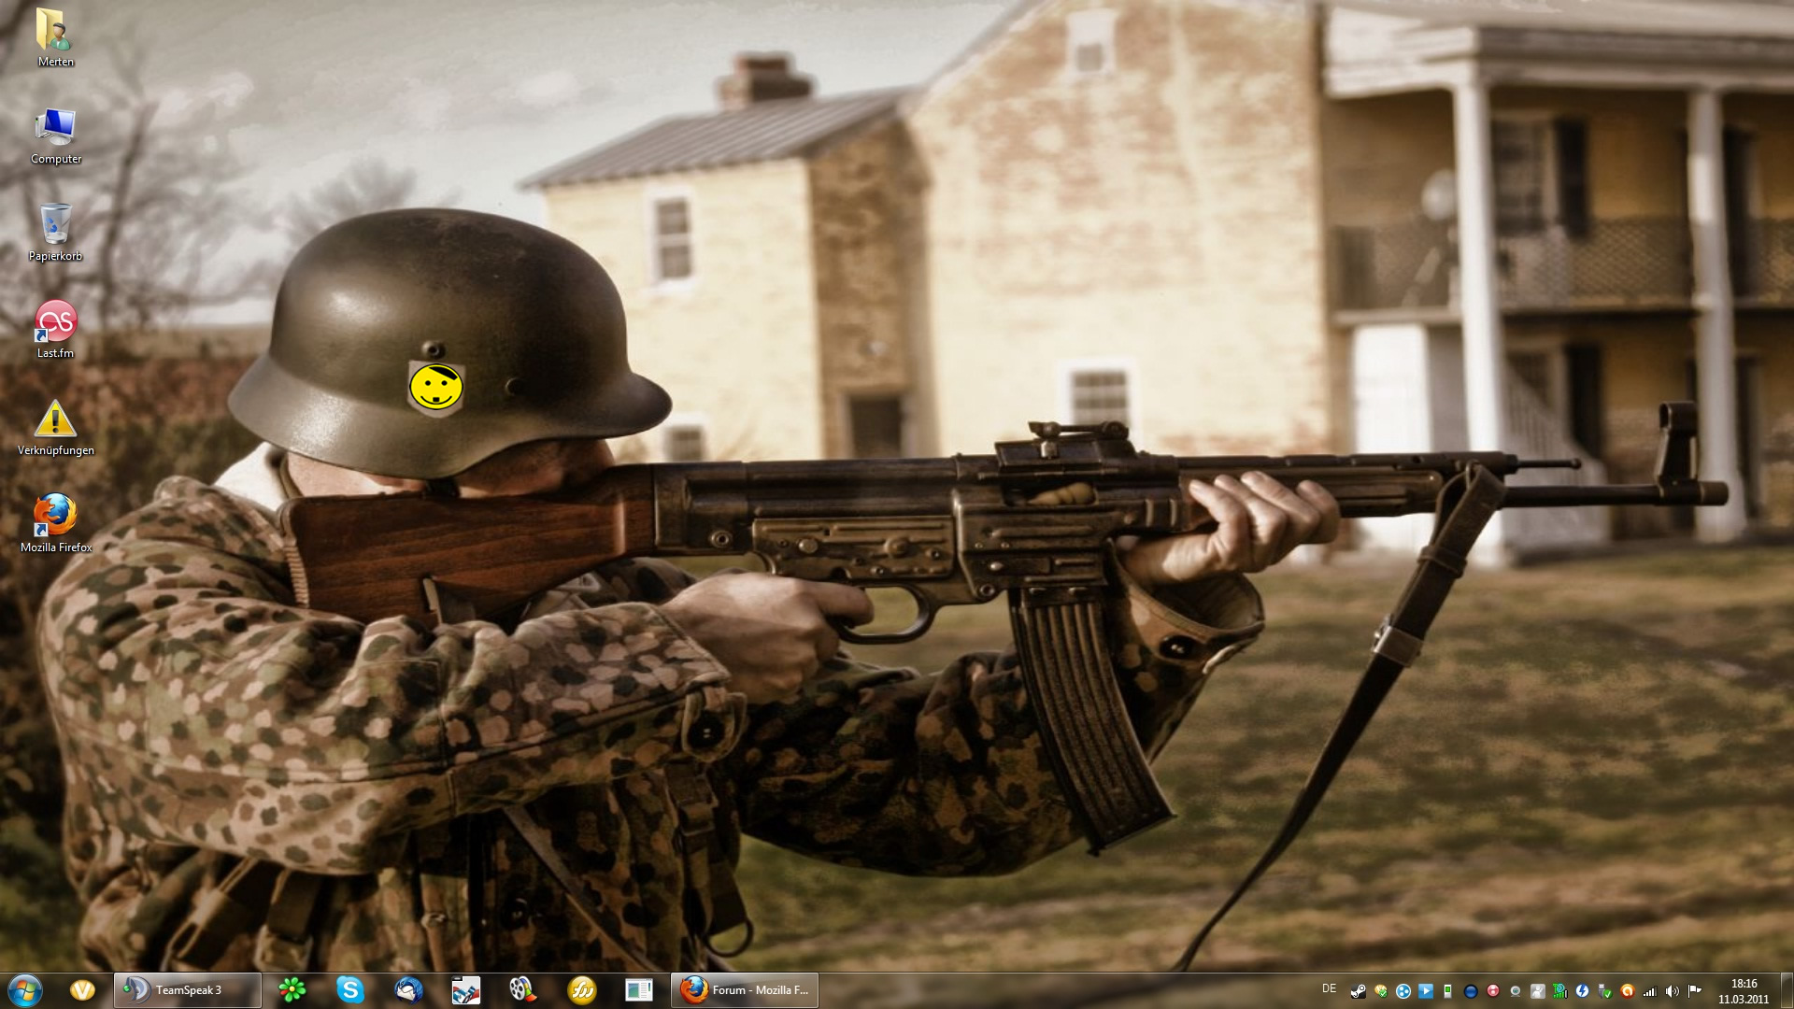
Task: Open the Action Center flag icon
Action: point(1695,991)
